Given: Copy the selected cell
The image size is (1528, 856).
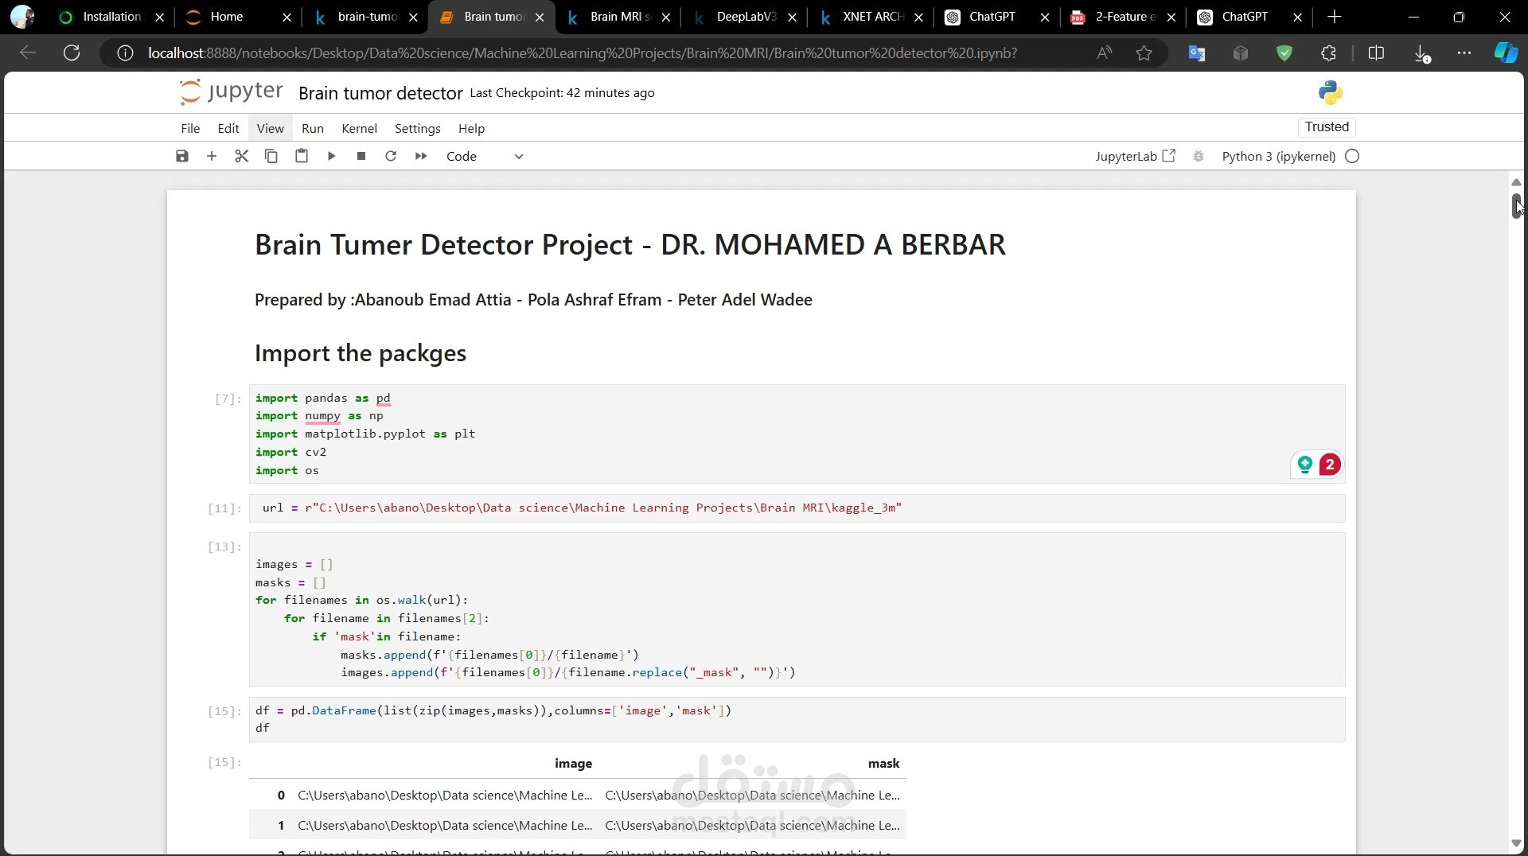Looking at the screenshot, I should [271, 156].
